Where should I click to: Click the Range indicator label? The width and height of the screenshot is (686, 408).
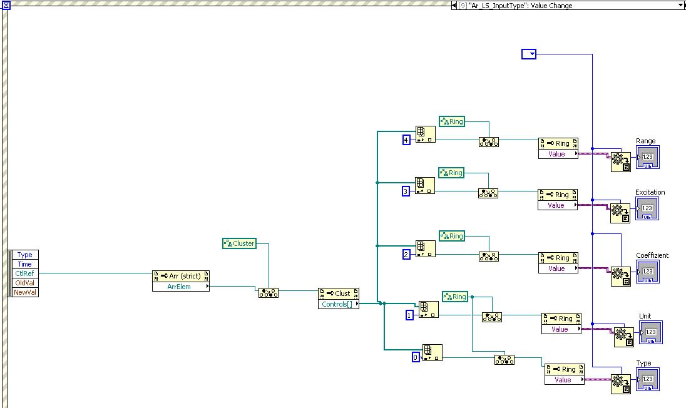[x=646, y=141]
